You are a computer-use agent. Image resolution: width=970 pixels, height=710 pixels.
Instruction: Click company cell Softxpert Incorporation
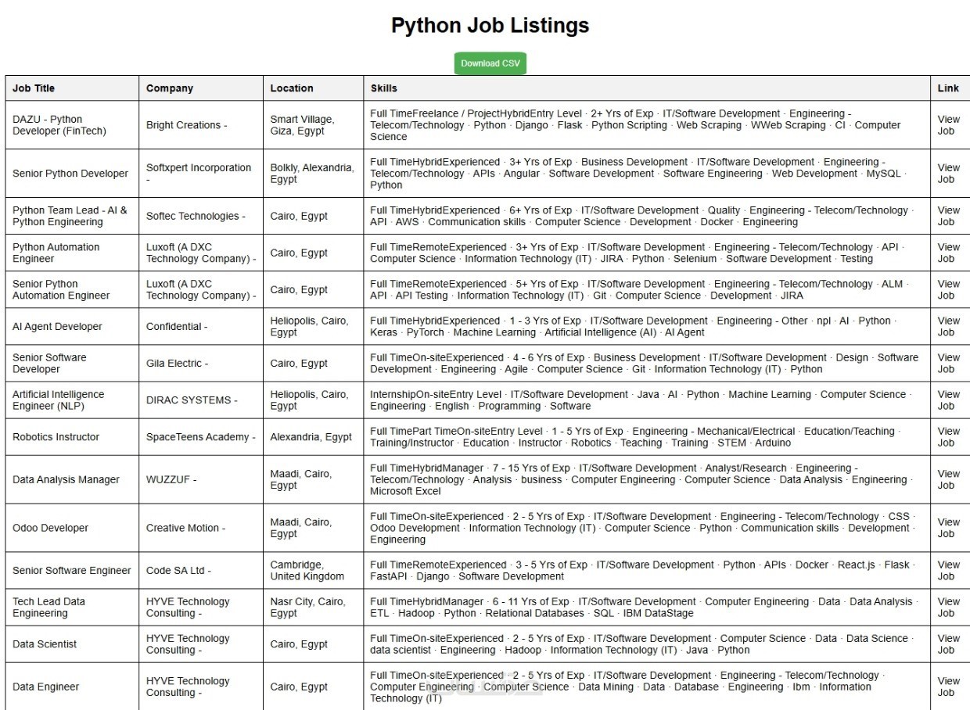click(201, 174)
